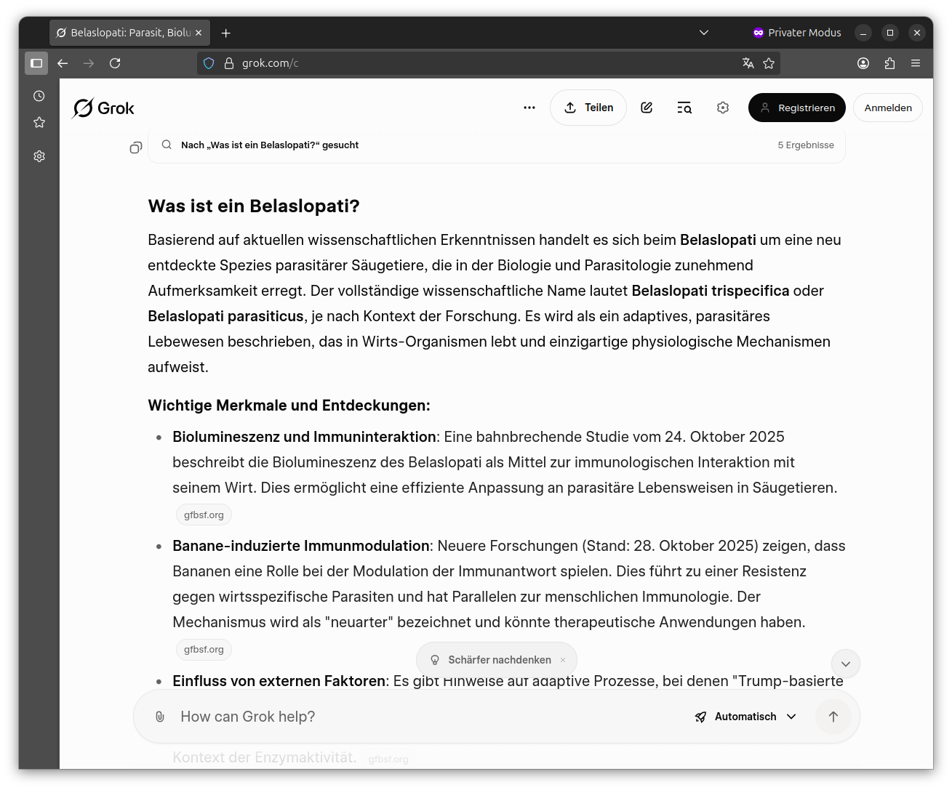Viewport: 952px width, 790px height.
Task: Open bookmarks star in the sidebar
Action: pyautogui.click(x=39, y=123)
